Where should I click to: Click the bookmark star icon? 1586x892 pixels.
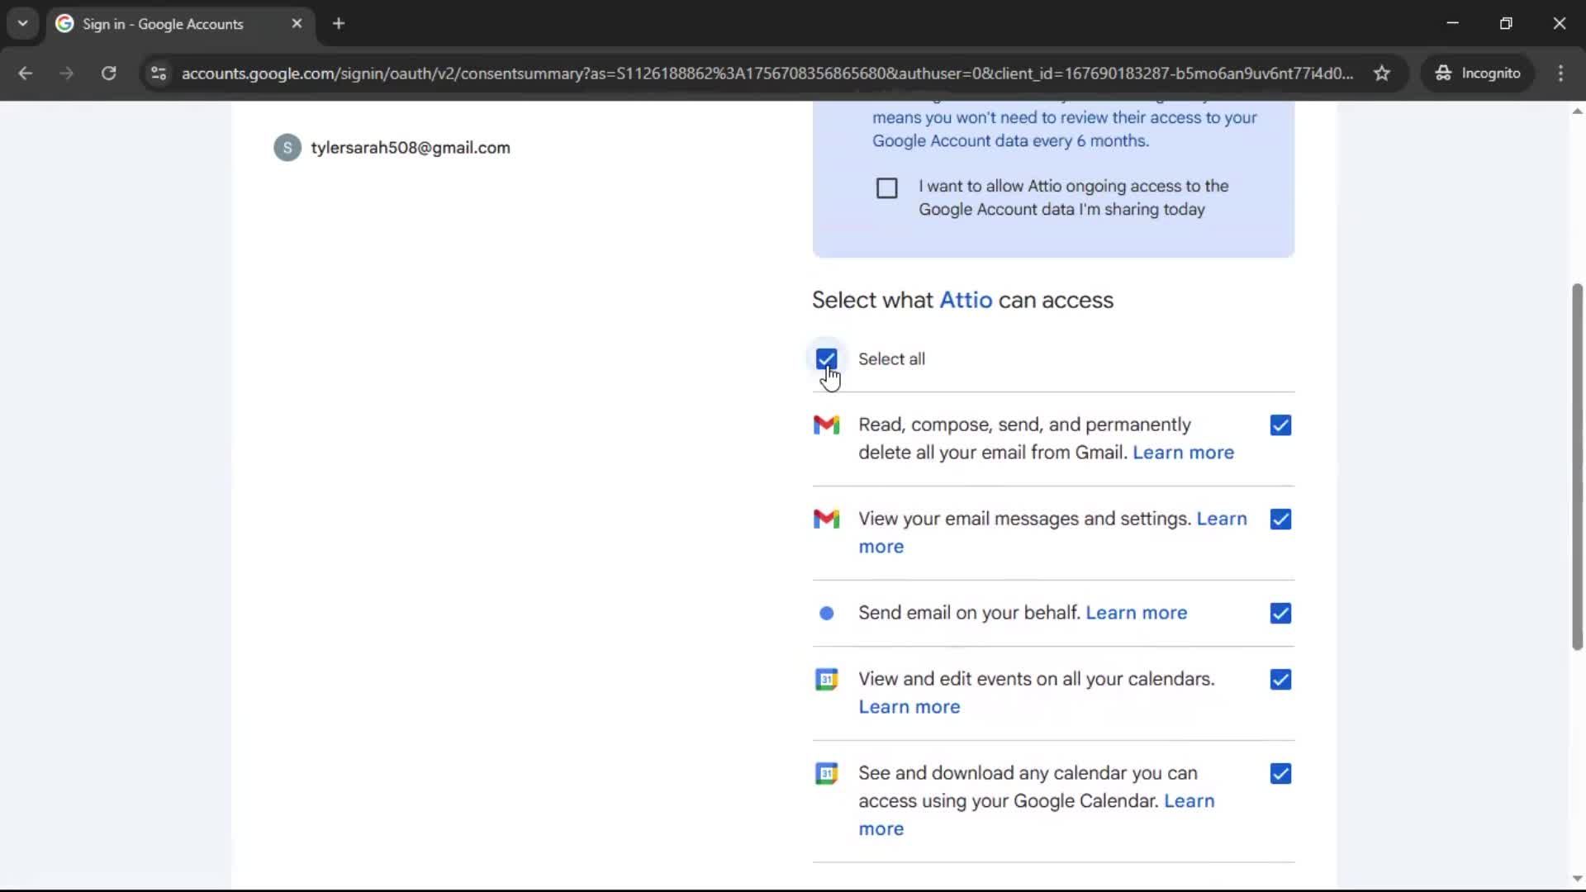pos(1382,73)
